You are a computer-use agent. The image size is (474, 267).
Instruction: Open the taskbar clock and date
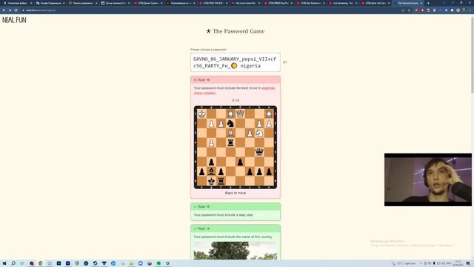coord(458,263)
